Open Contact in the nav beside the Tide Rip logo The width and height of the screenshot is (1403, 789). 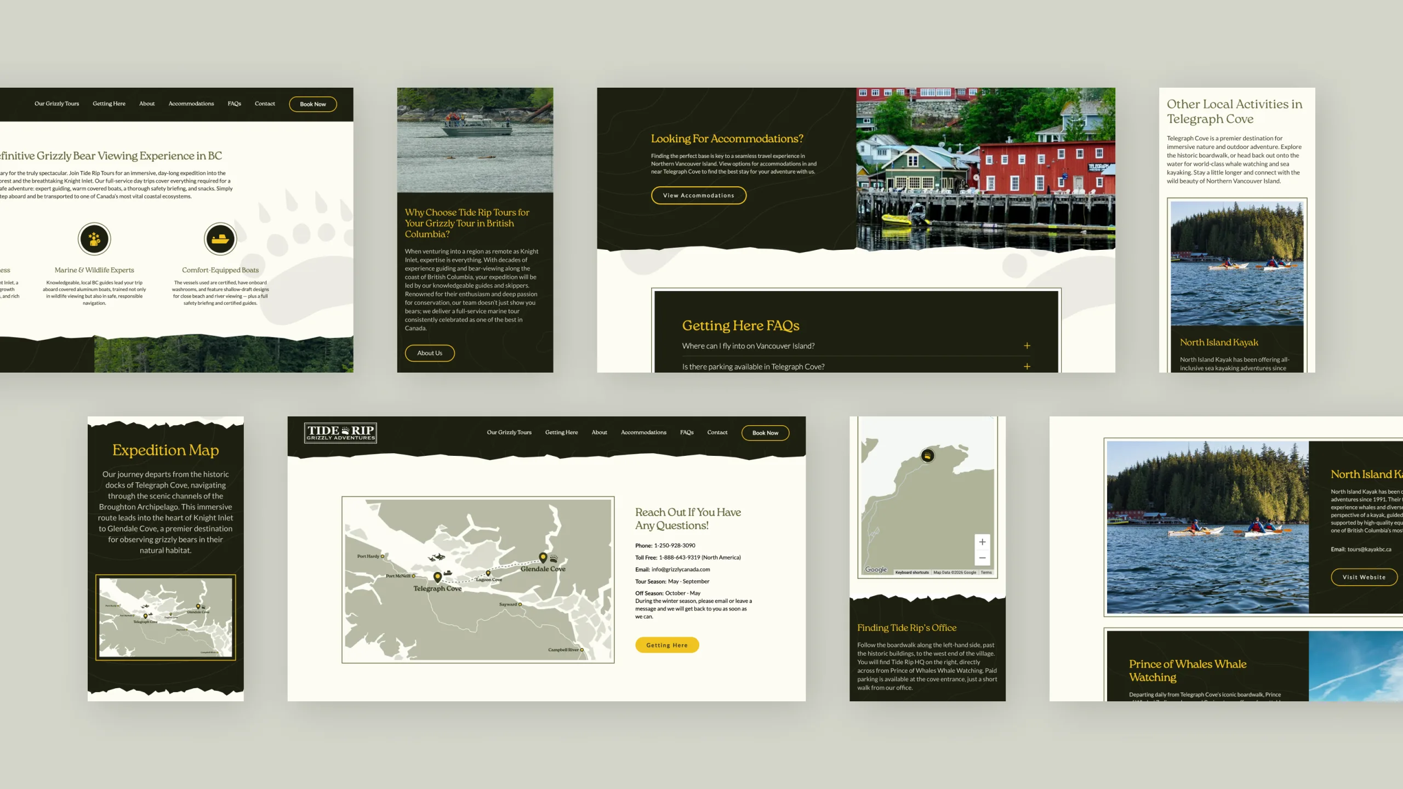click(717, 432)
